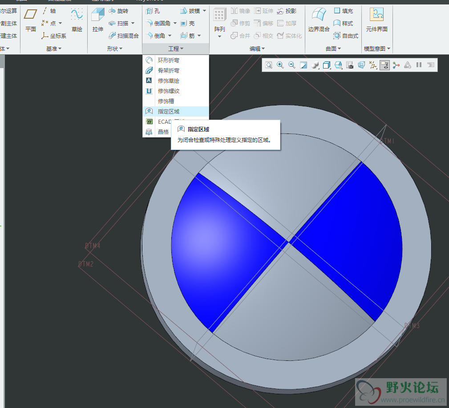Open the Datum Display Filters icon

[x=373, y=65]
